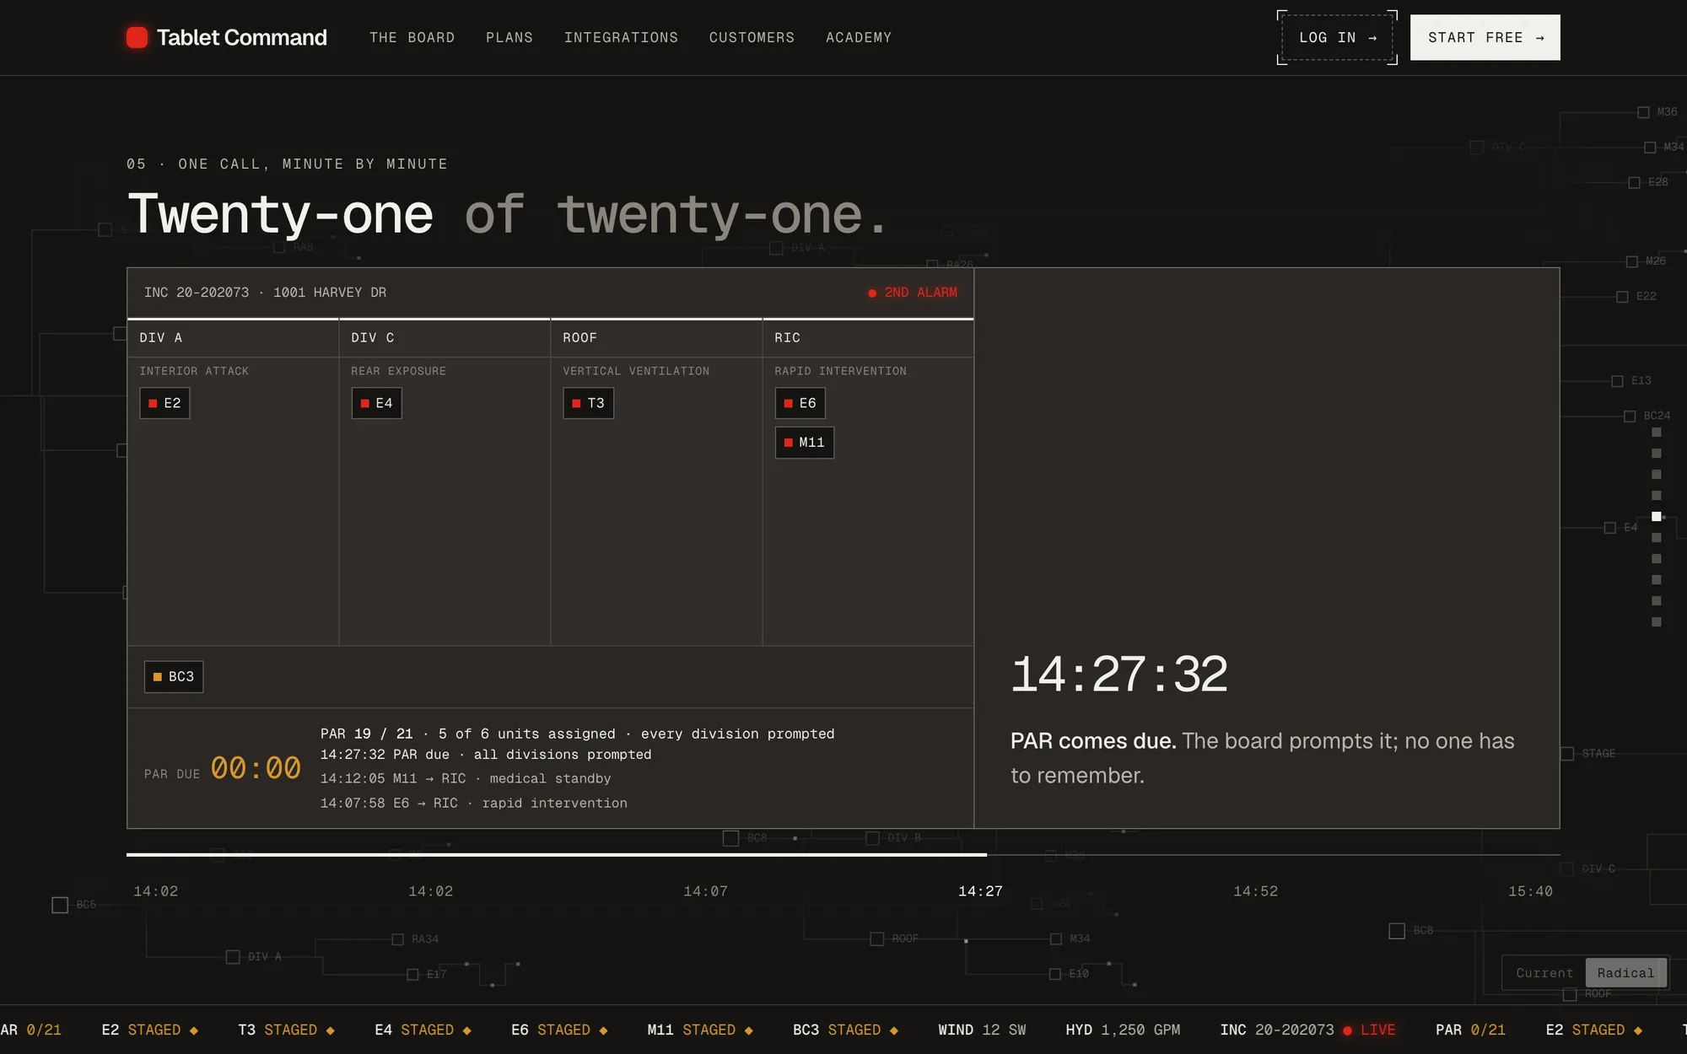The height and width of the screenshot is (1054, 1687).
Task: Click the white timeline progress bar
Action: (x=557, y=855)
